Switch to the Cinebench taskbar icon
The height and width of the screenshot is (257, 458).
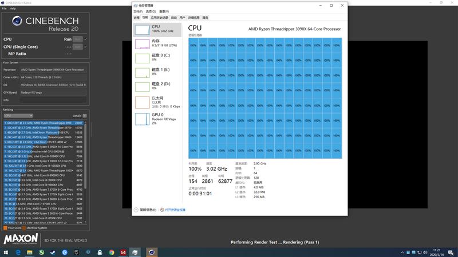[x=152, y=252]
